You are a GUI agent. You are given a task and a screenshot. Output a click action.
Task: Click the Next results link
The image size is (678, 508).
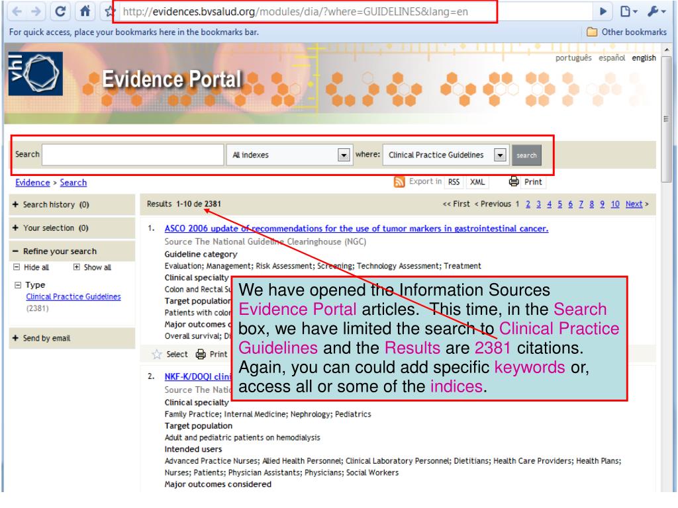point(634,204)
